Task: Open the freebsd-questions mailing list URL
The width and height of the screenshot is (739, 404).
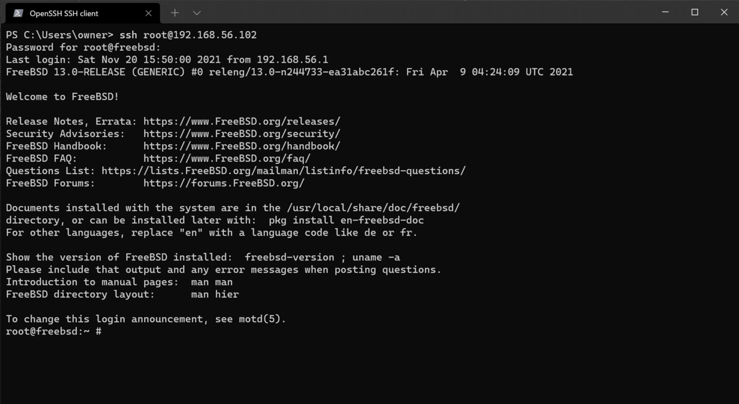Action: [x=283, y=170]
